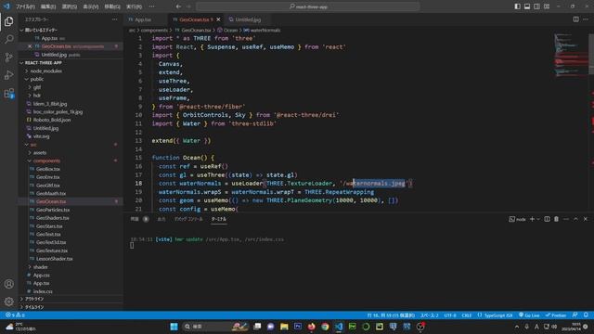
Task: Open the File menu
Action: (25, 6)
